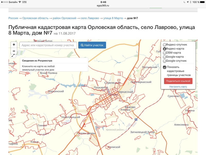Click Кромской район label on map
This screenshot has height=155, width=206.
[x=115, y=130]
